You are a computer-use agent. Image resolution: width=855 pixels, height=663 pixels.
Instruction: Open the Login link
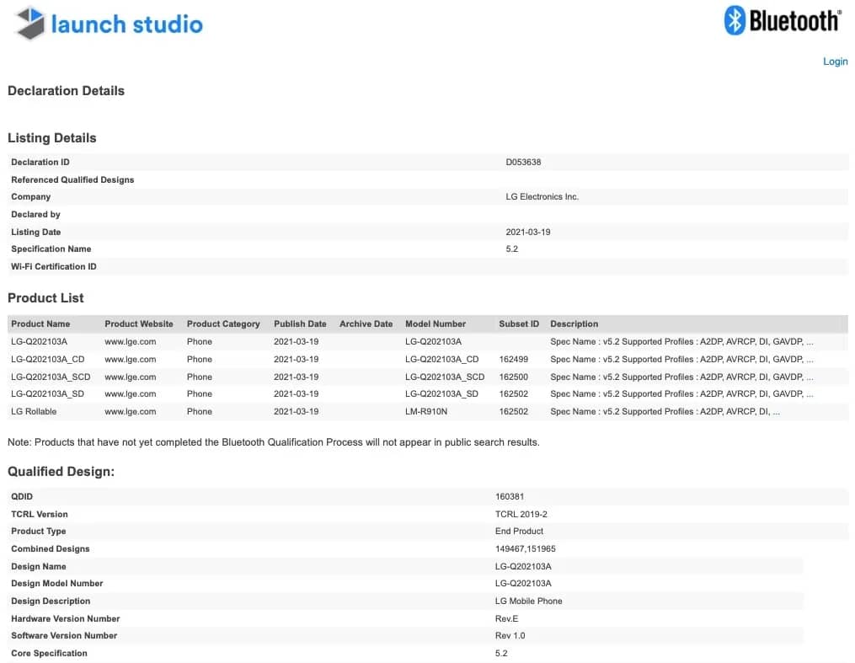click(835, 61)
